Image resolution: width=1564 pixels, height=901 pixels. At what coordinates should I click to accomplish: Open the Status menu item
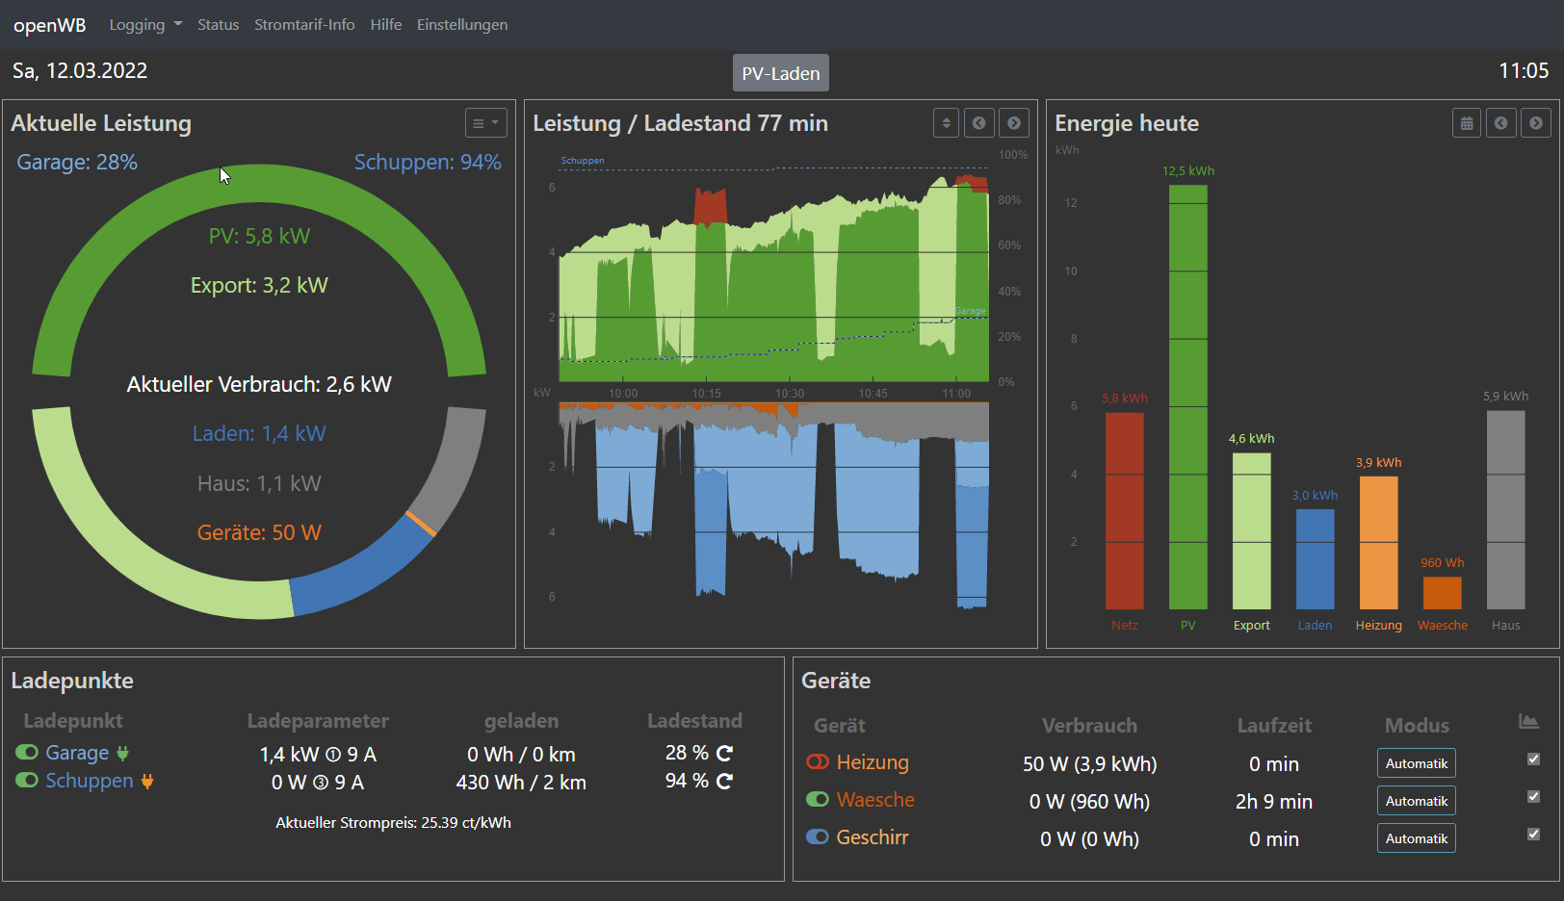coord(218,25)
